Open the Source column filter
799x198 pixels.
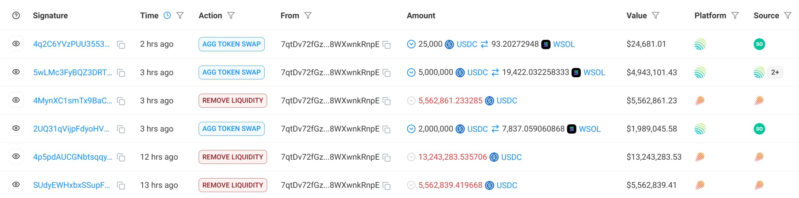(788, 16)
